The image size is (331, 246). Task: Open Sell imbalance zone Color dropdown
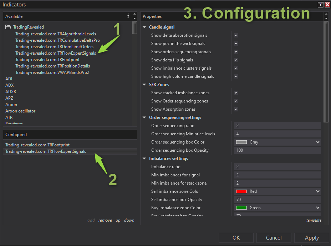pyautogui.click(x=277, y=191)
